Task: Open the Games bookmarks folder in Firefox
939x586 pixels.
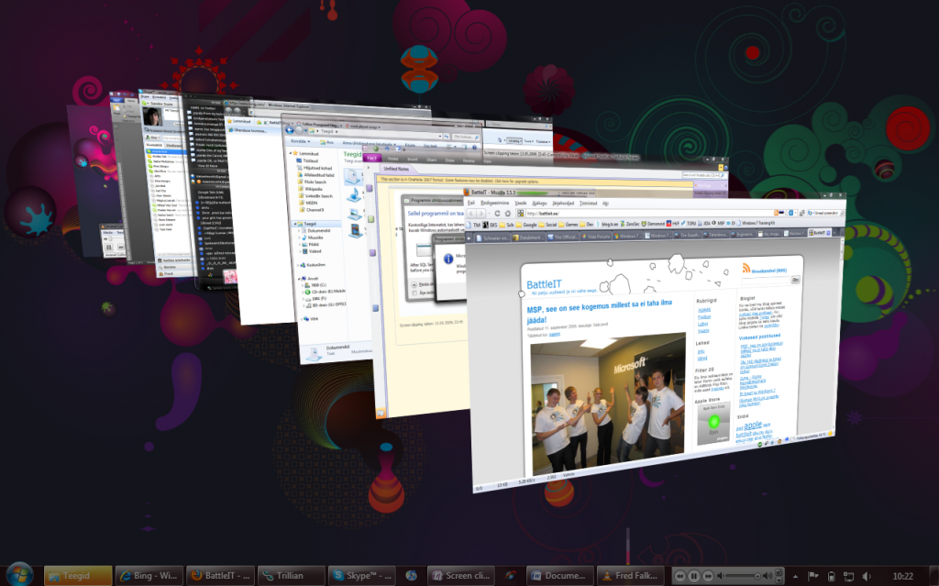Action: (x=569, y=224)
